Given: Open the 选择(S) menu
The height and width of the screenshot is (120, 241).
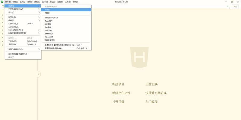Looking at the screenshot, I should click(23, 2).
